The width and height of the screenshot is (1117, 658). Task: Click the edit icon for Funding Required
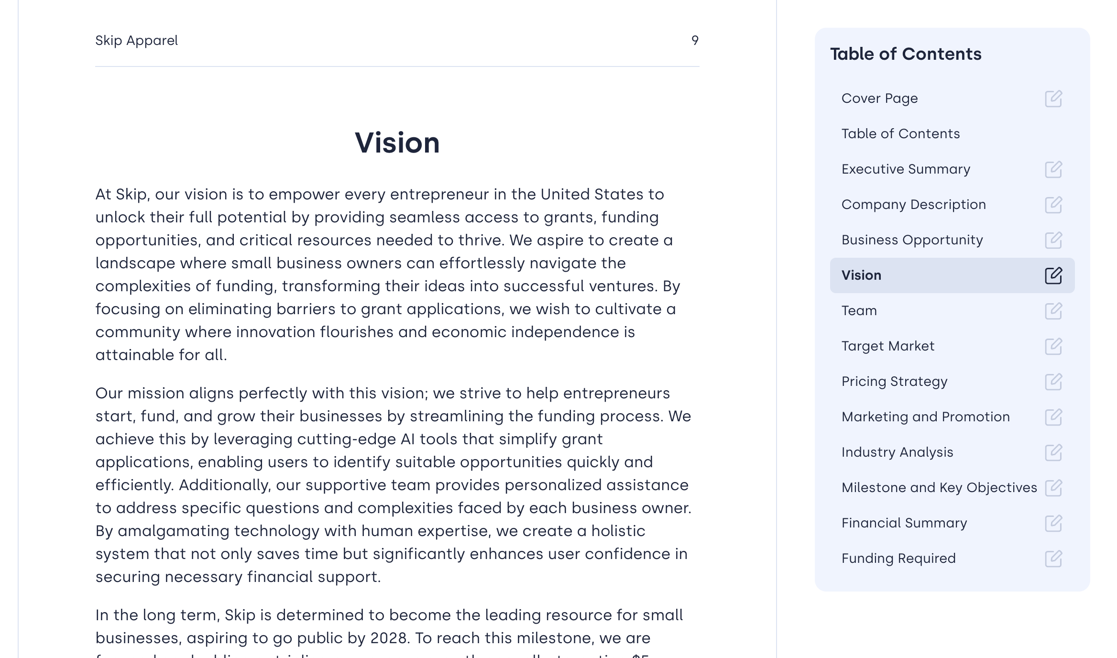click(x=1053, y=559)
